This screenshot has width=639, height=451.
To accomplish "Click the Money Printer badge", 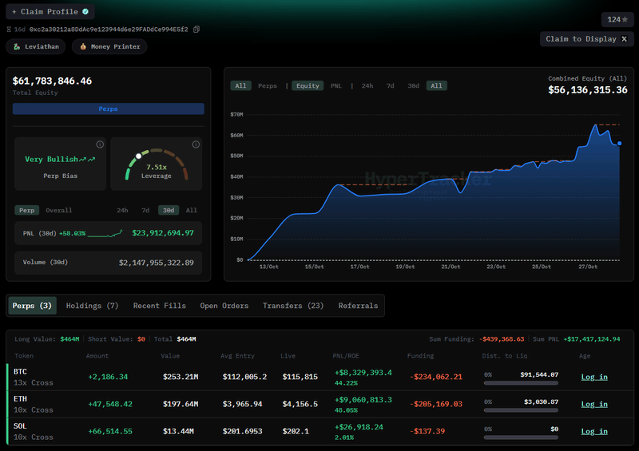I will (109, 46).
